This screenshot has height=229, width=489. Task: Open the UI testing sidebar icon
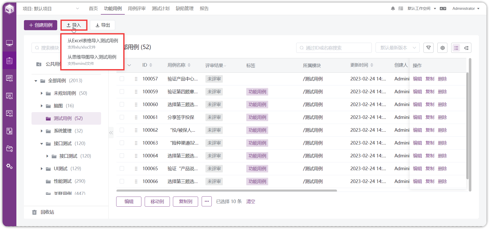pos(10,96)
